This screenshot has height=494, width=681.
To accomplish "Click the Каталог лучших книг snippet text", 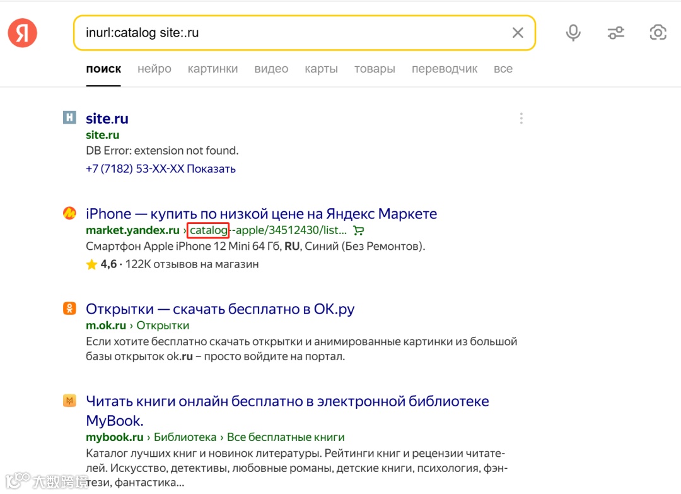I will [297, 468].
